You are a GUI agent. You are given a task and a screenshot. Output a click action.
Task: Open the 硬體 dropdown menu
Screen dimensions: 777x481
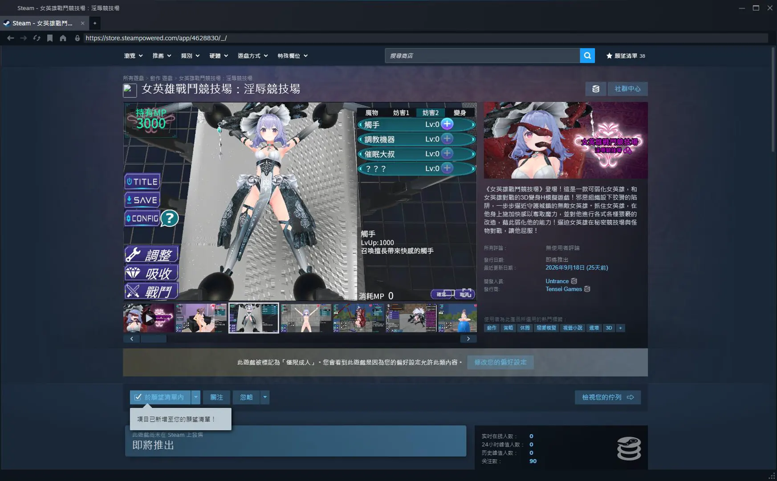219,56
